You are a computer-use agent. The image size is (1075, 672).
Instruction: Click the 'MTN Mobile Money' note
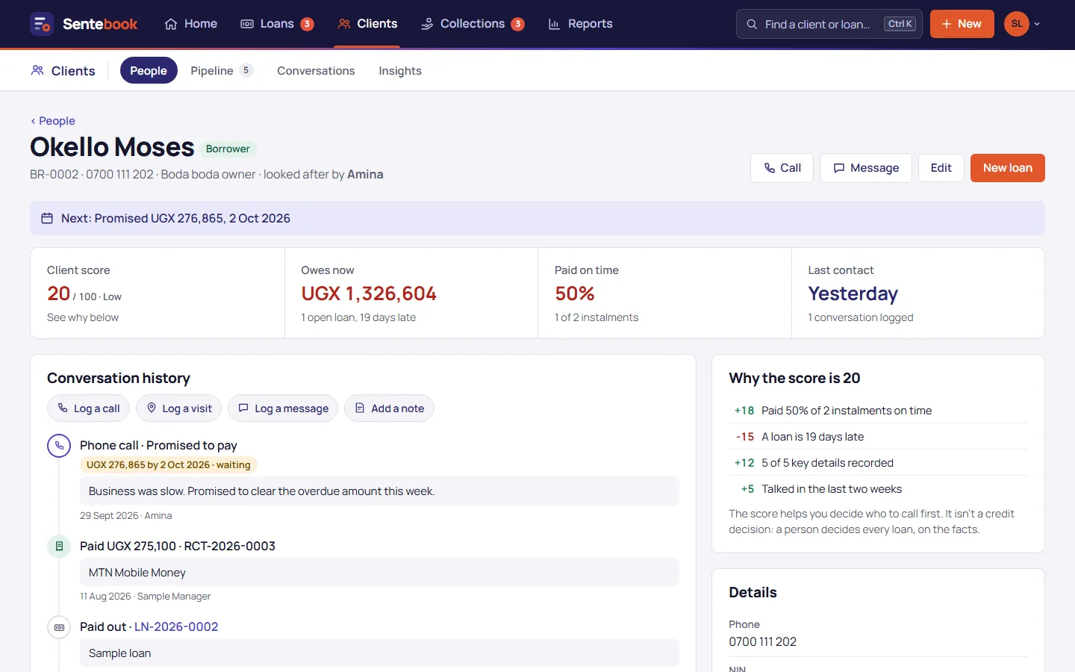pos(379,573)
